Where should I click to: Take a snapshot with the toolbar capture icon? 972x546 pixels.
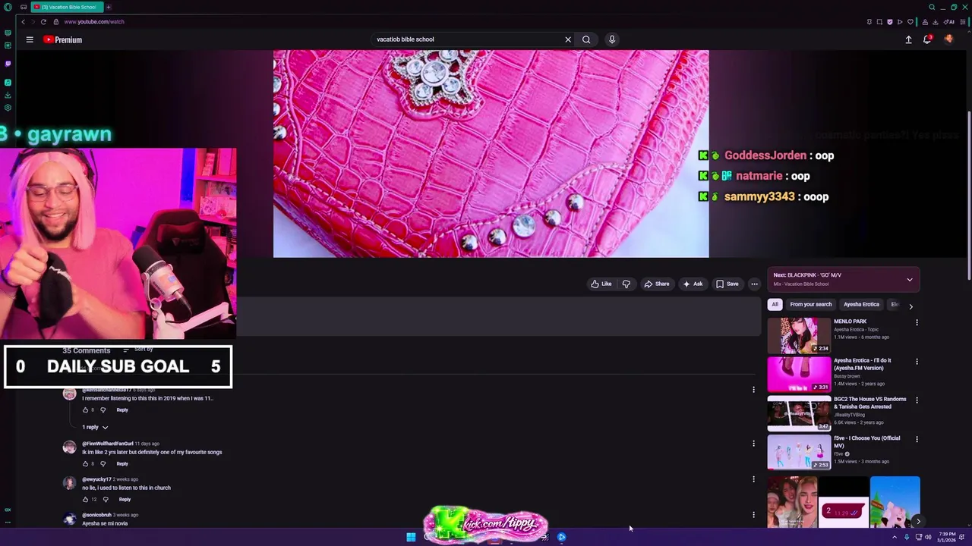coord(879,21)
